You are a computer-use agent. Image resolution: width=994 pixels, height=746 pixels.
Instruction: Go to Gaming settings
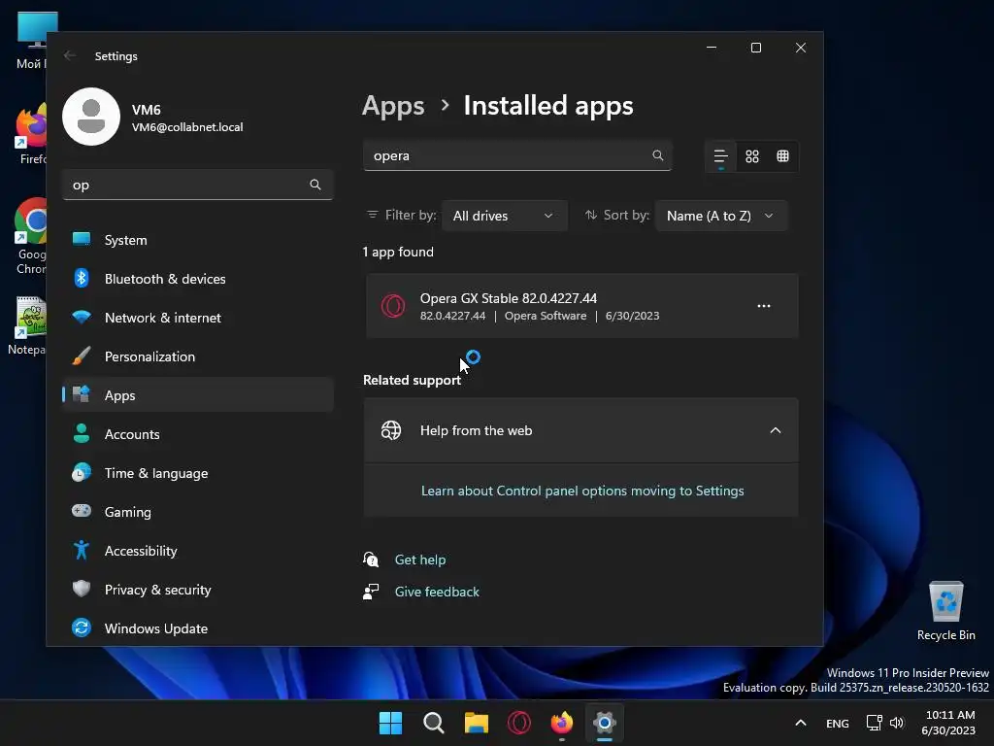[x=198, y=511]
